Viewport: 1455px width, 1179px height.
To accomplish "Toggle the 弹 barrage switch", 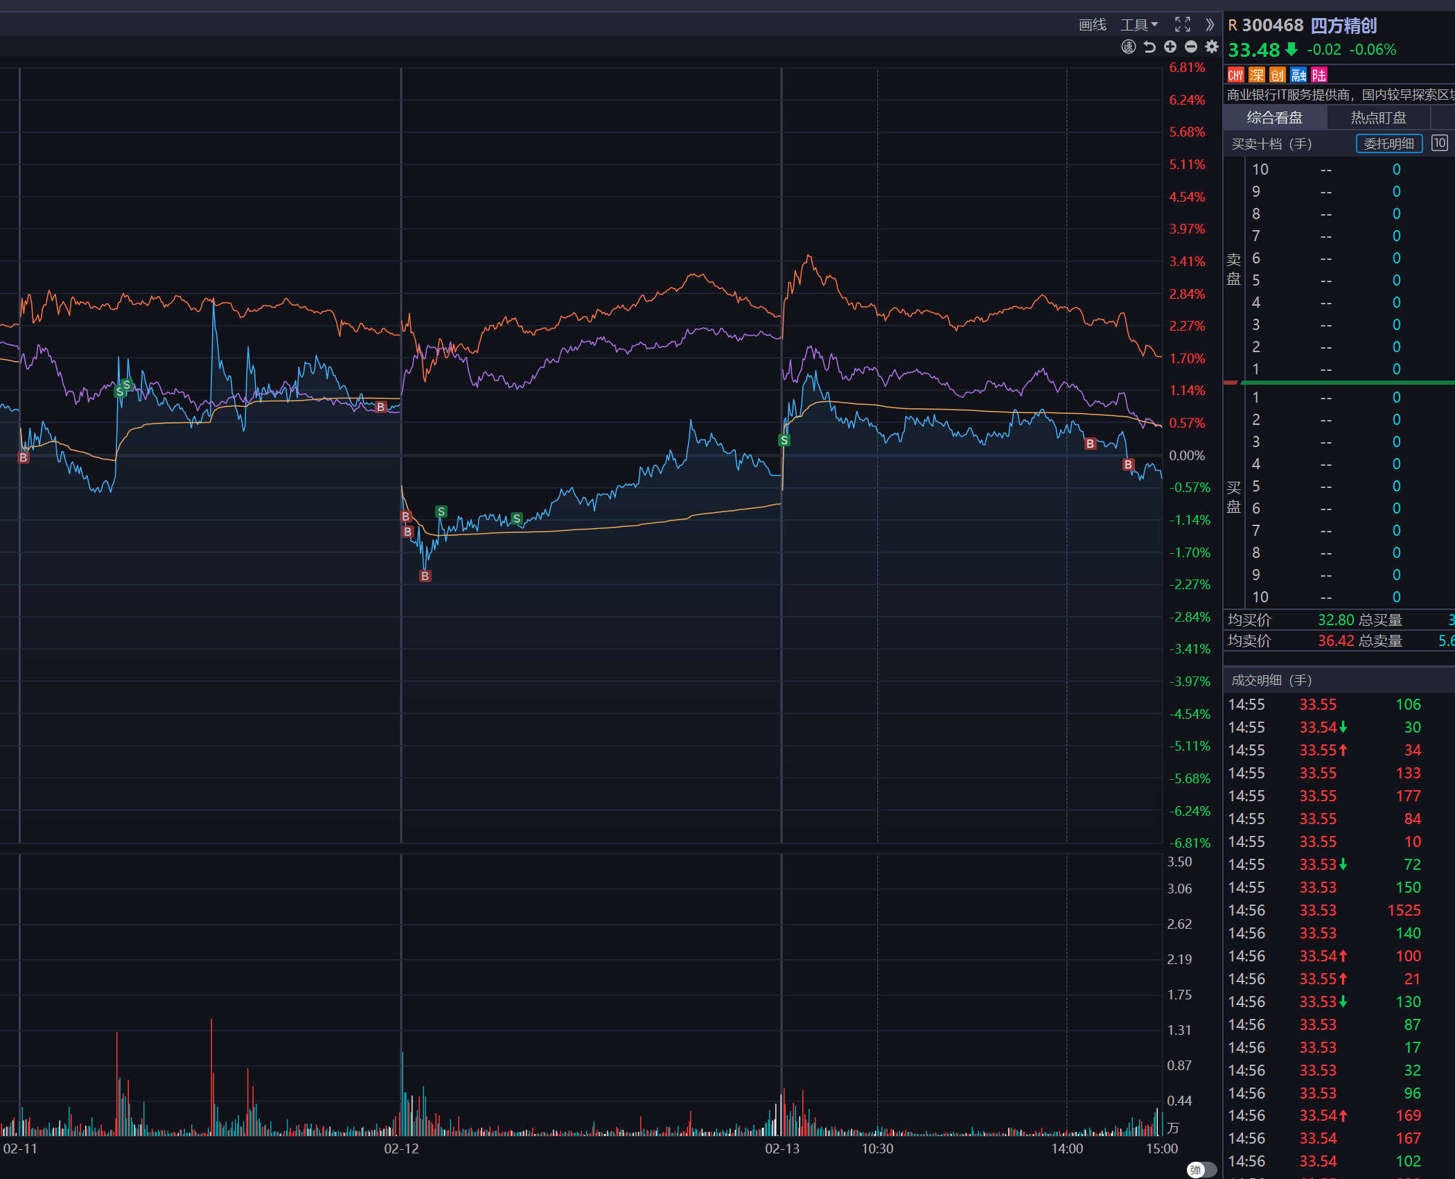I will point(1201,1170).
